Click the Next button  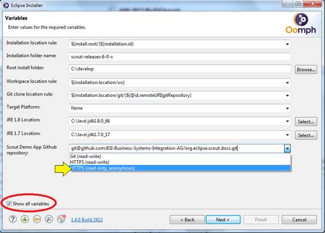point(223,220)
